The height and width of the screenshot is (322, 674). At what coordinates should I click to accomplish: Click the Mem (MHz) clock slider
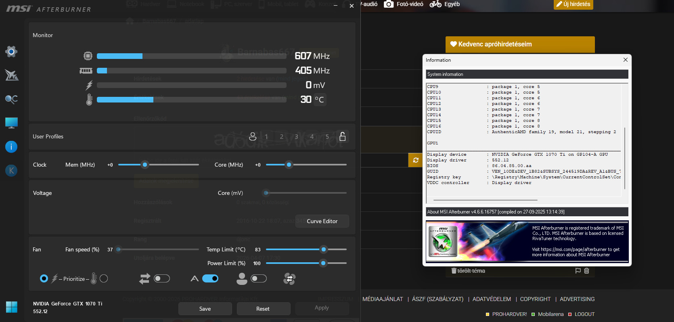tap(159, 165)
